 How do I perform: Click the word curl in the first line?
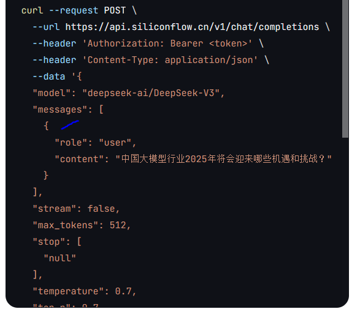coord(32,10)
